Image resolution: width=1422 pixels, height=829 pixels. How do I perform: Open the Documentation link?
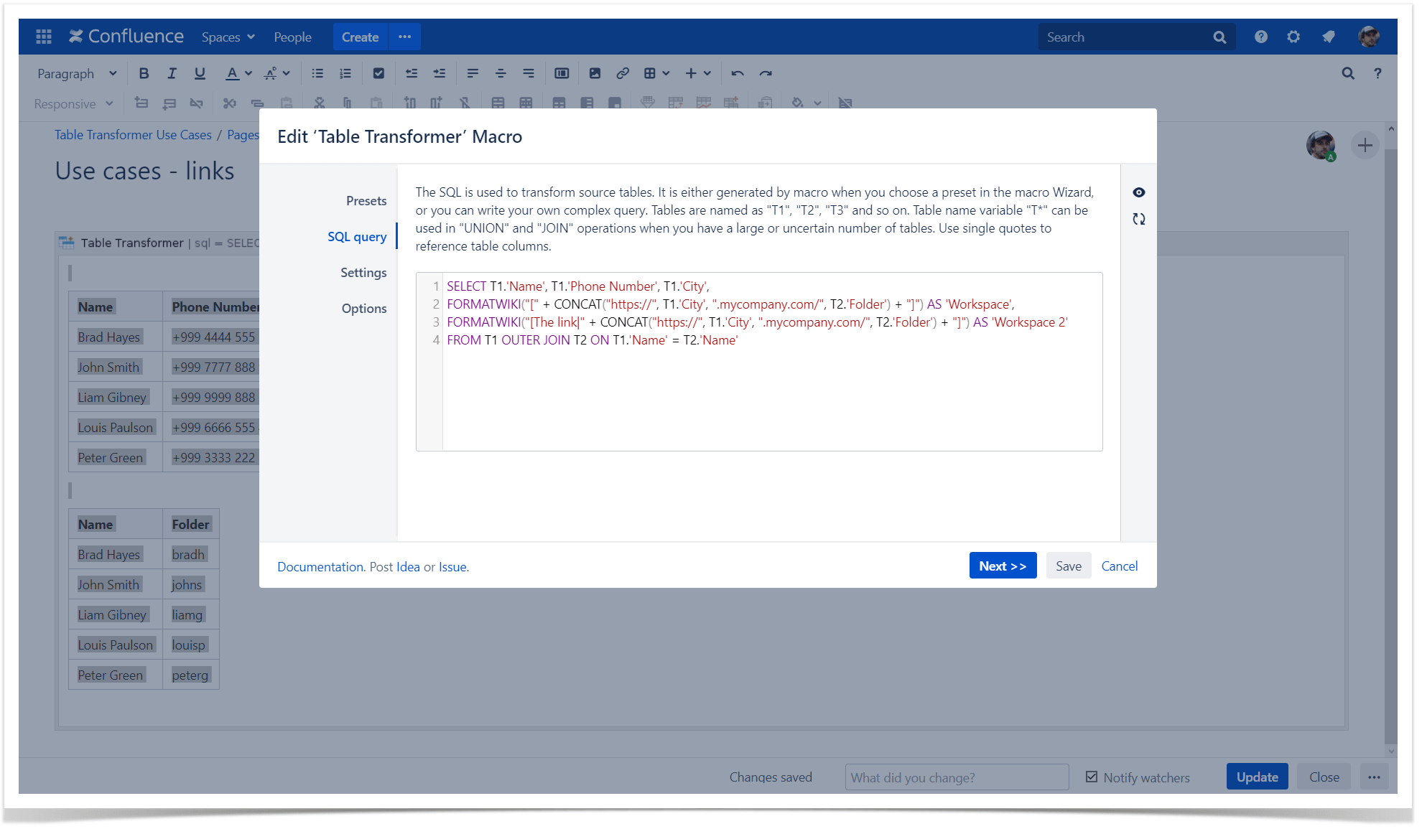coord(320,566)
